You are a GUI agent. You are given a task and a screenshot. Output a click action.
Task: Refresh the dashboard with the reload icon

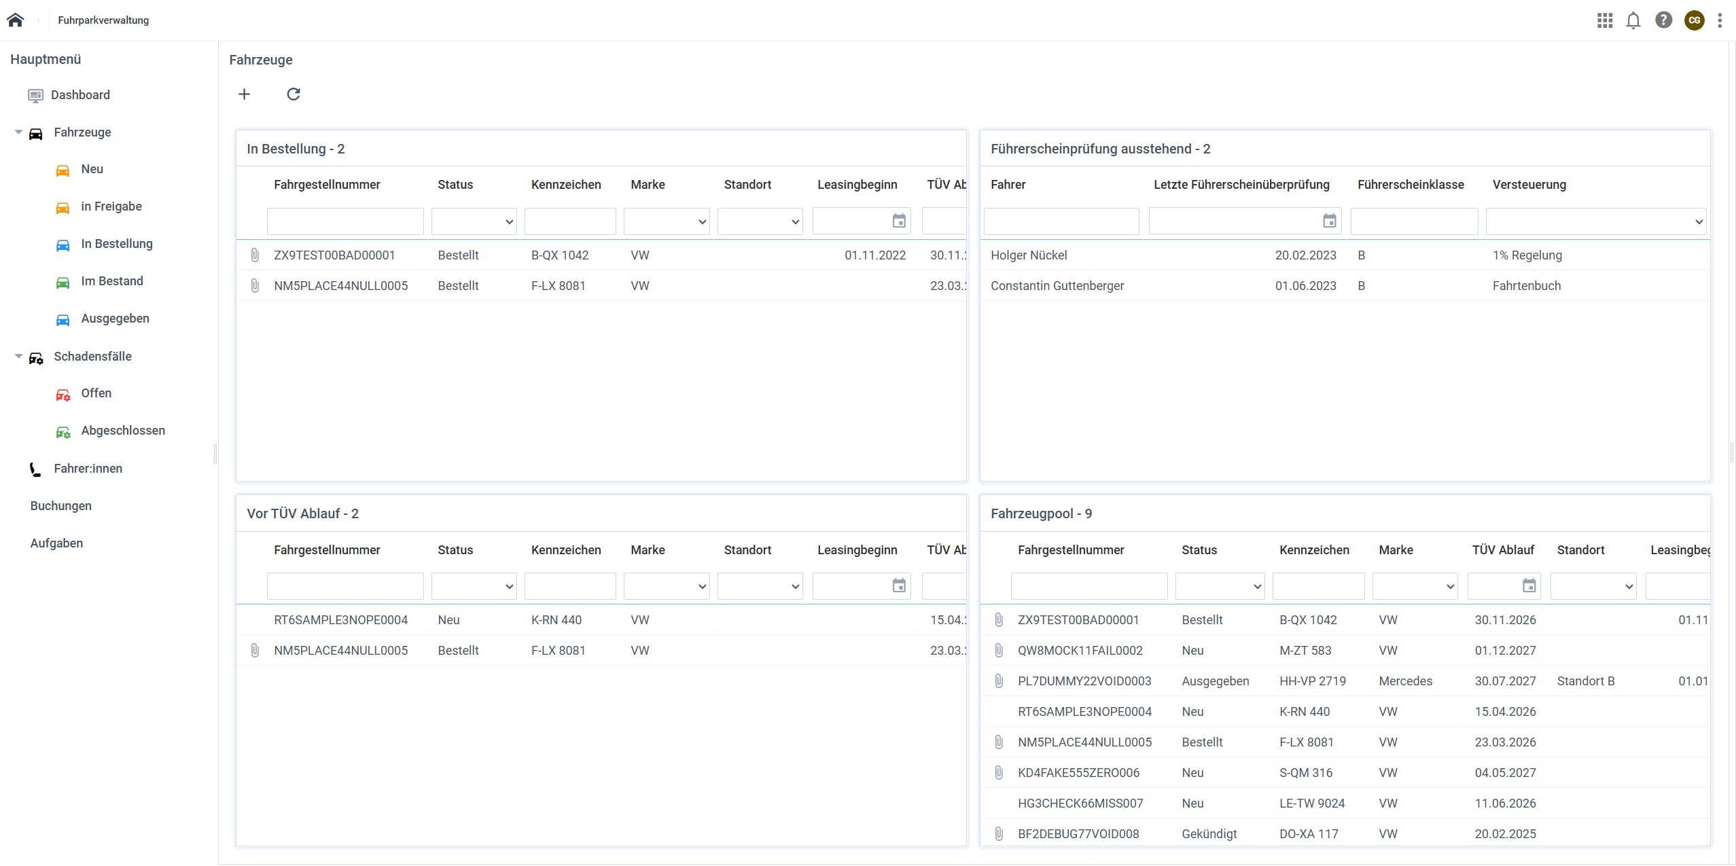click(x=292, y=94)
